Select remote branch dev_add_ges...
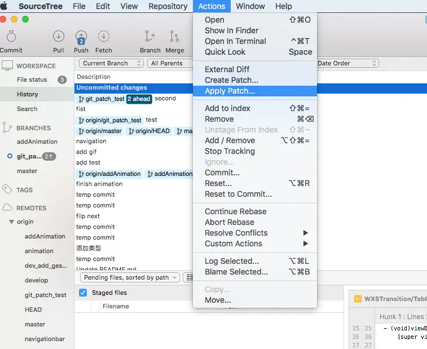 46,266
